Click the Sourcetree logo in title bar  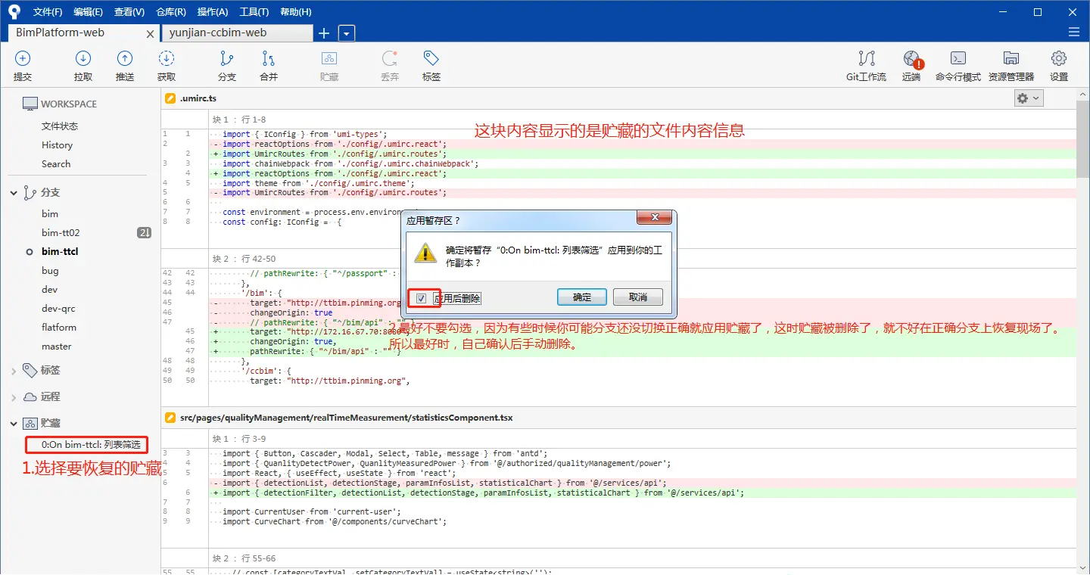(14, 11)
